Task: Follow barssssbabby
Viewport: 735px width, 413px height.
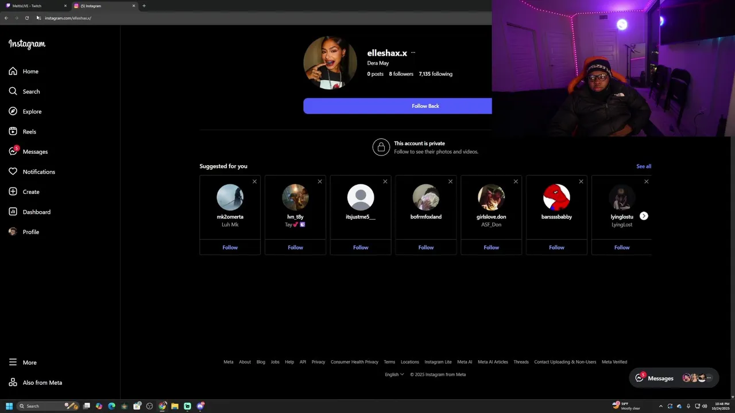Action: 556,248
